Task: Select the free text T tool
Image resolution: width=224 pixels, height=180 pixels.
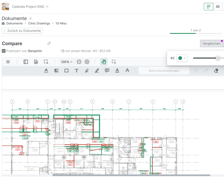Action: tap(76, 71)
